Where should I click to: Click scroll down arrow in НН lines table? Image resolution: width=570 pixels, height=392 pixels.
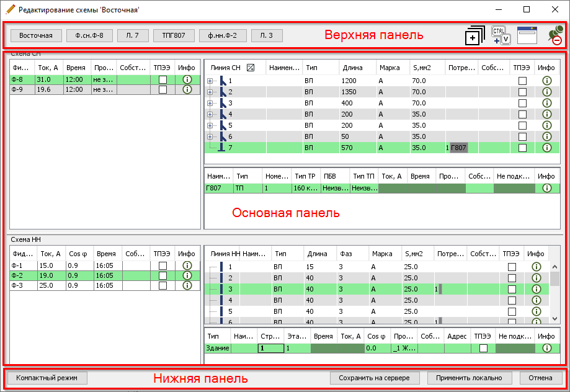[x=554, y=319]
